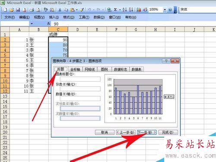Click the Permission icon in toolbar

(24, 10)
